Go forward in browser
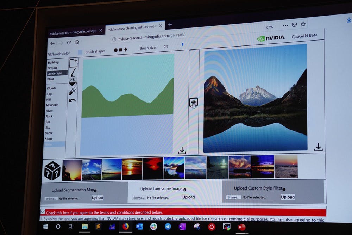Viewport: 352px width, 235px height. pos(61,43)
